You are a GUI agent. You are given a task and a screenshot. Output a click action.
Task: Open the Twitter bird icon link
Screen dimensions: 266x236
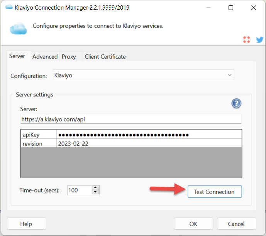[x=259, y=40]
